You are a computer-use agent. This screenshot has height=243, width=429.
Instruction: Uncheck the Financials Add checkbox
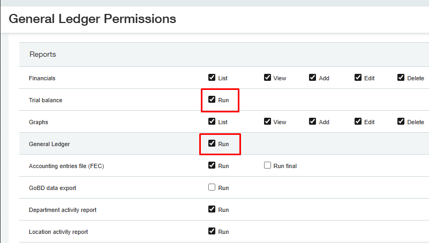pos(312,78)
